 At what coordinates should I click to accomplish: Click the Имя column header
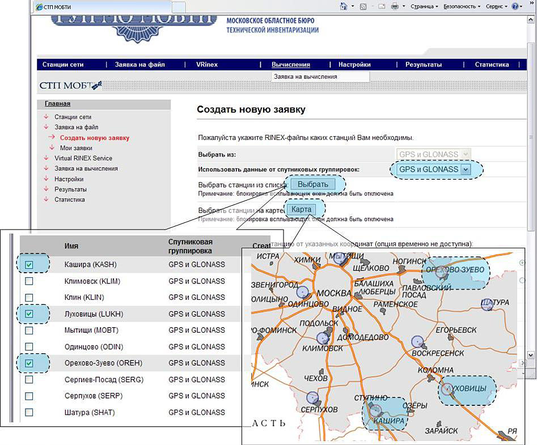[x=71, y=246]
